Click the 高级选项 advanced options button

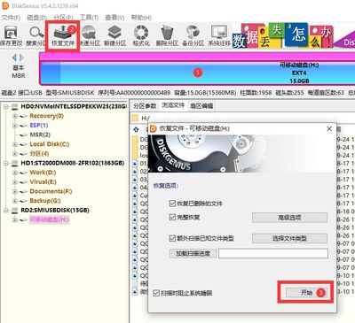(x=289, y=218)
